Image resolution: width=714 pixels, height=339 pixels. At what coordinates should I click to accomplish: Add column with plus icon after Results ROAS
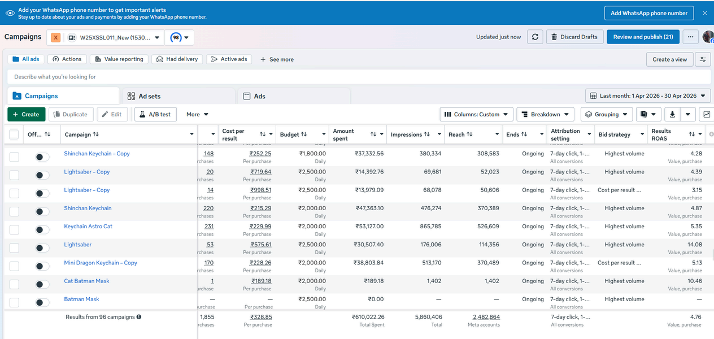[711, 134]
